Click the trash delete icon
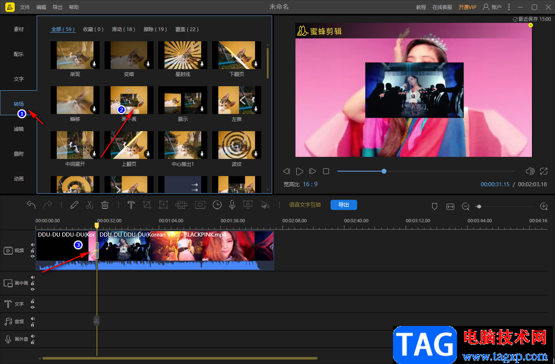555x364 pixels. 105,205
